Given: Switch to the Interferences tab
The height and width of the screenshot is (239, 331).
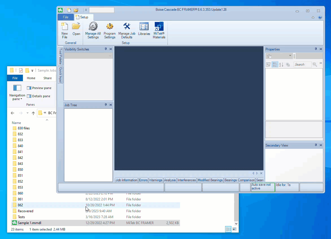Looking at the screenshot, I should 187,180.
